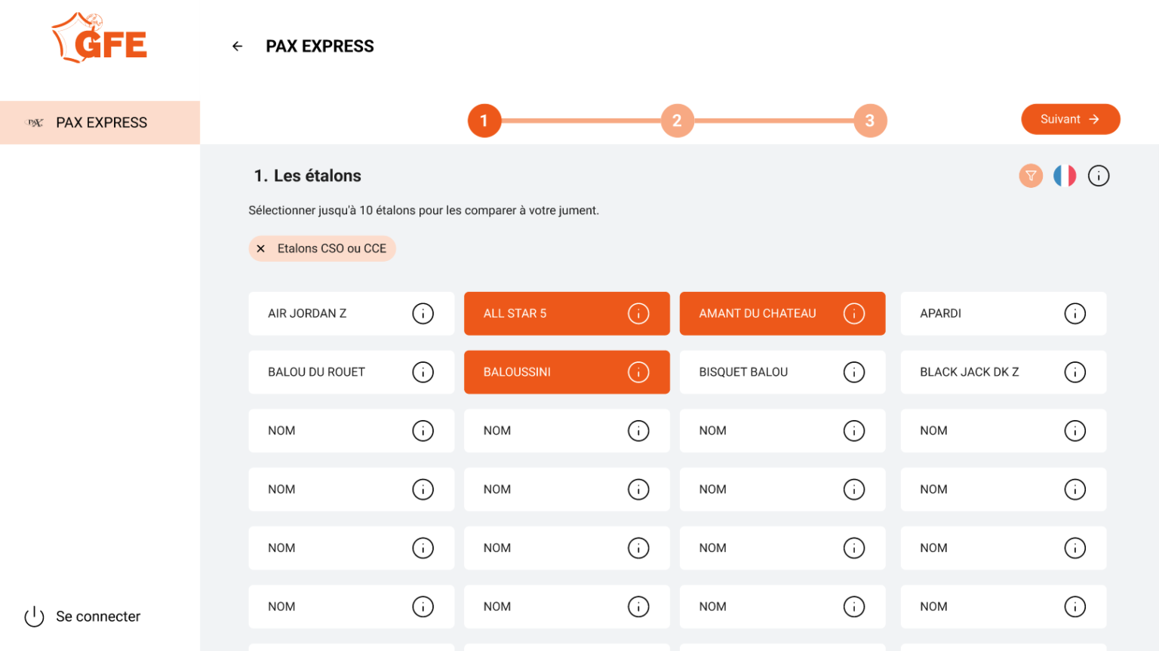This screenshot has height=651, width=1159.
Task: Remove the Etalons CSO ou CCE filter
Action: pyautogui.click(x=261, y=248)
